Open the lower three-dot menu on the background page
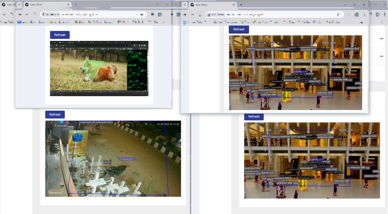This screenshot has width=388, height=214. coord(381,56)
